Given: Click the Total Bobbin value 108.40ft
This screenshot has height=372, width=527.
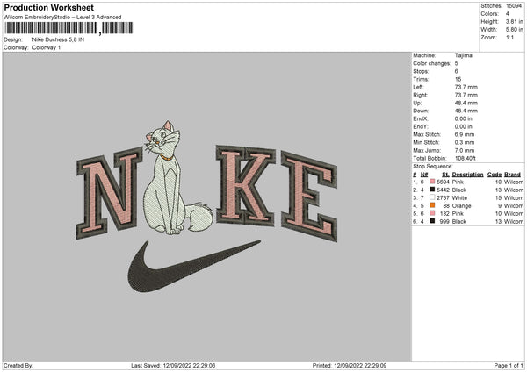Looking at the screenshot, I should click(x=466, y=158).
